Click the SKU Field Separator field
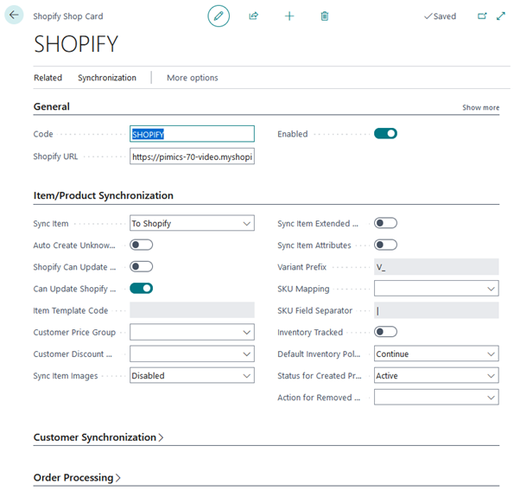 [436, 310]
